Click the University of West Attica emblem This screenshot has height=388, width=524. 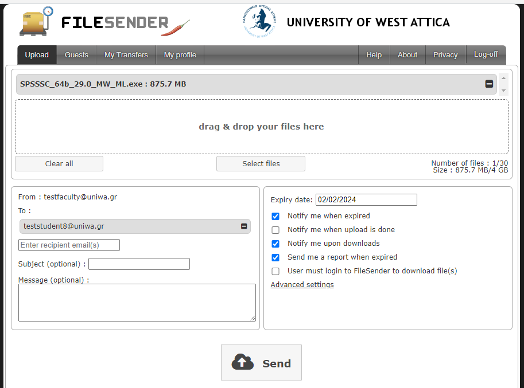tap(259, 21)
